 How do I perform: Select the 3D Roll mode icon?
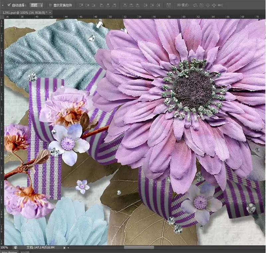[201, 5]
